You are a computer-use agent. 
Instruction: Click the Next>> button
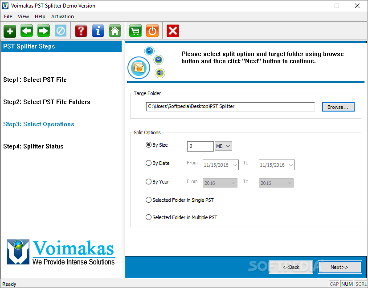[339, 267]
